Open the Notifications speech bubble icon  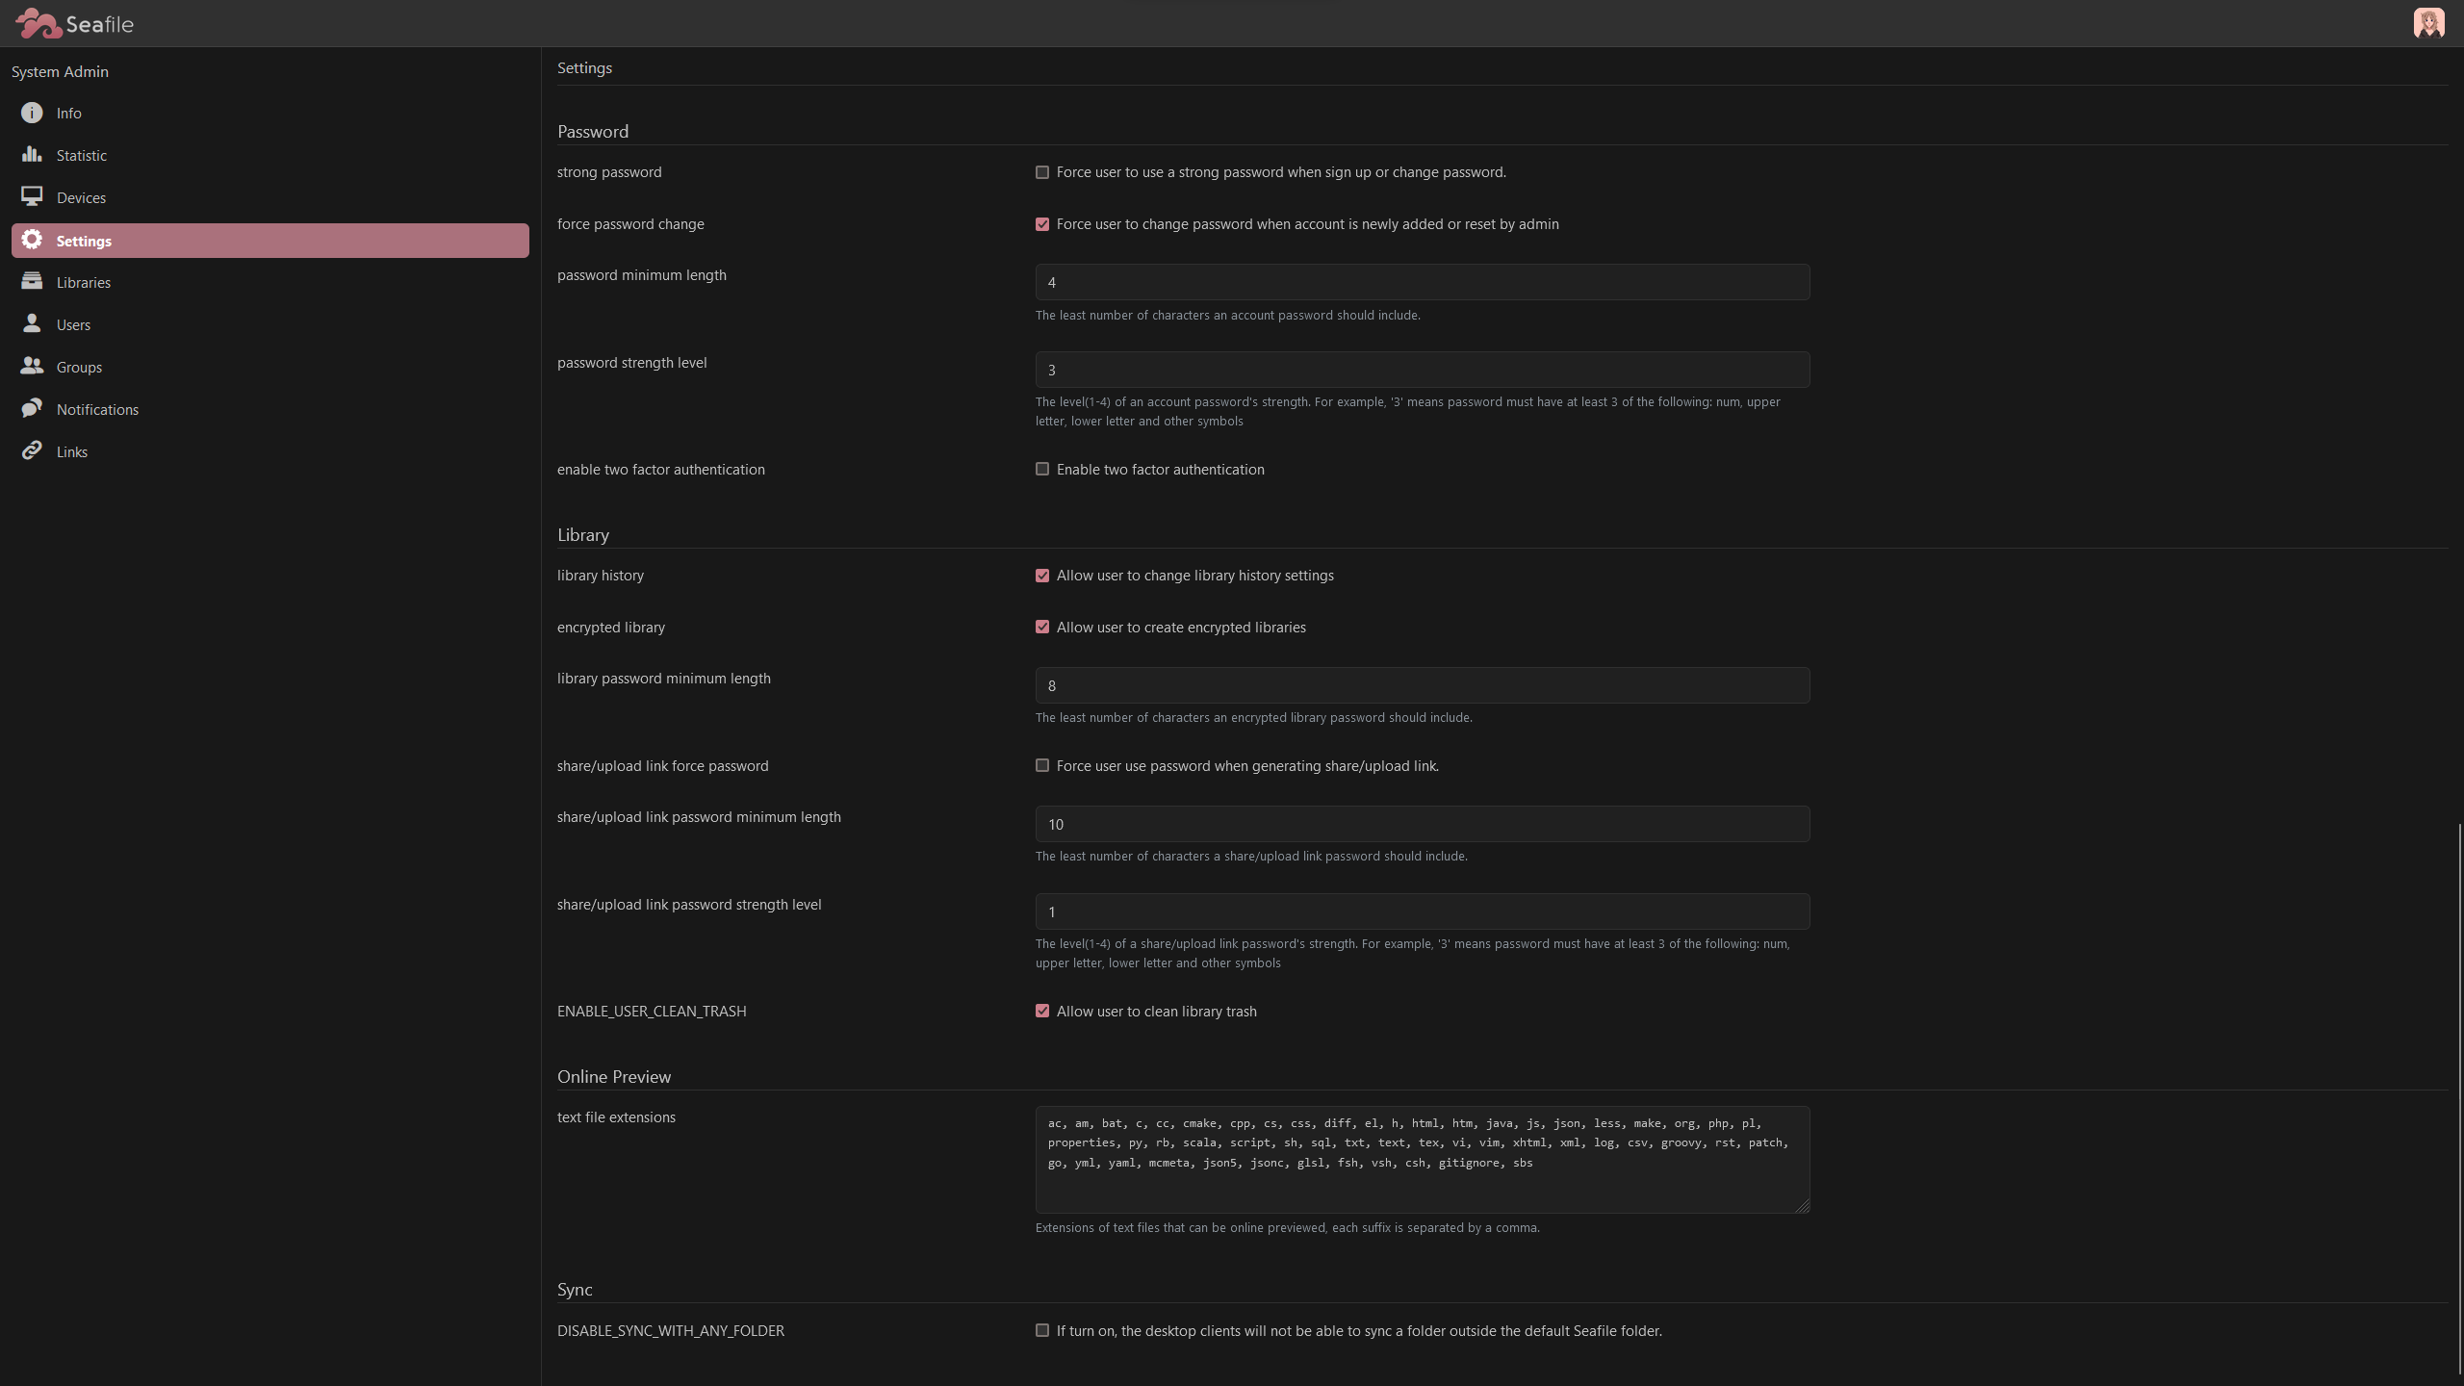pos(32,408)
